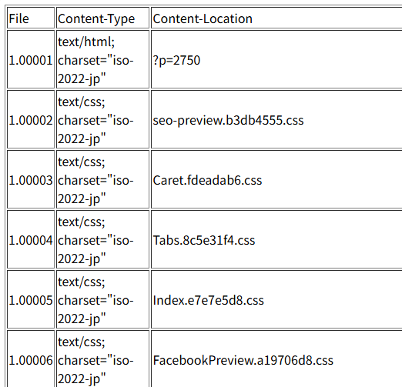
Task: Click FacebookPreview.a19706d8.css entry
Action: (x=243, y=360)
